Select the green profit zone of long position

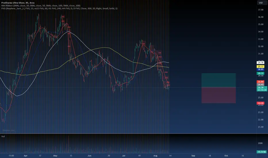click(219, 80)
